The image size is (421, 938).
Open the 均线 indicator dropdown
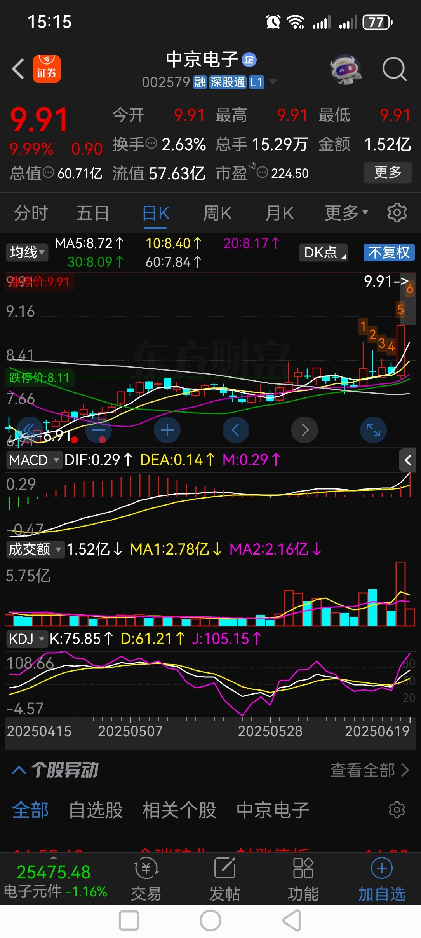tap(27, 252)
